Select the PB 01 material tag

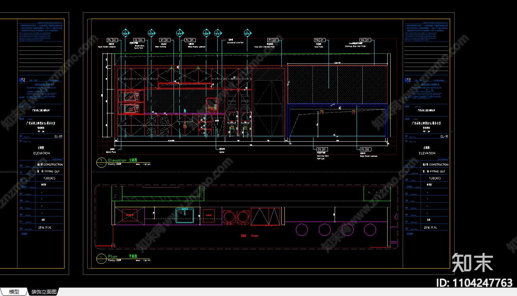[320, 40]
